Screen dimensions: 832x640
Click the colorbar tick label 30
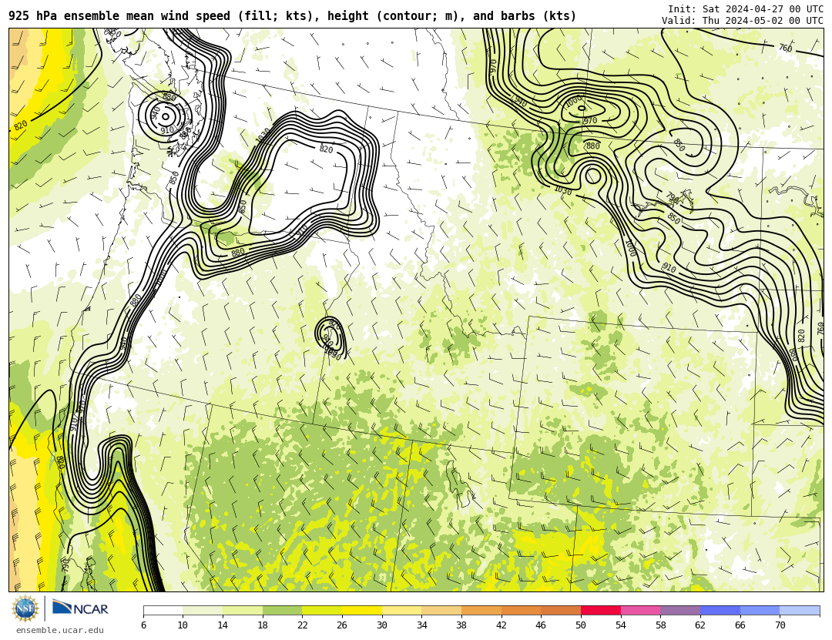click(x=381, y=625)
